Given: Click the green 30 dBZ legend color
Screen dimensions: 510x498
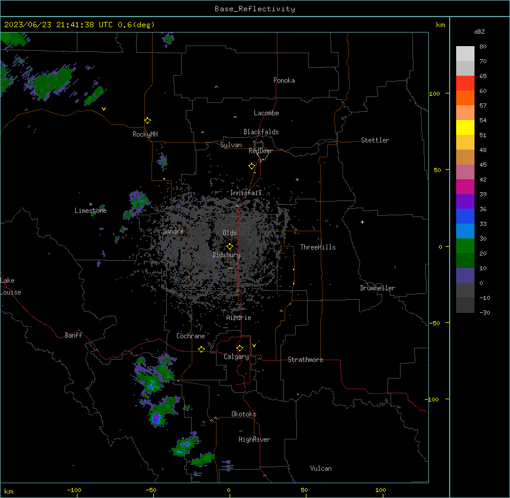Looking at the screenshot, I should [465, 246].
